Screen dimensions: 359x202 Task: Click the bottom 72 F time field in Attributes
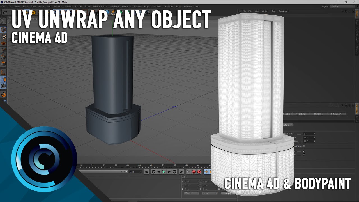tap(309, 141)
